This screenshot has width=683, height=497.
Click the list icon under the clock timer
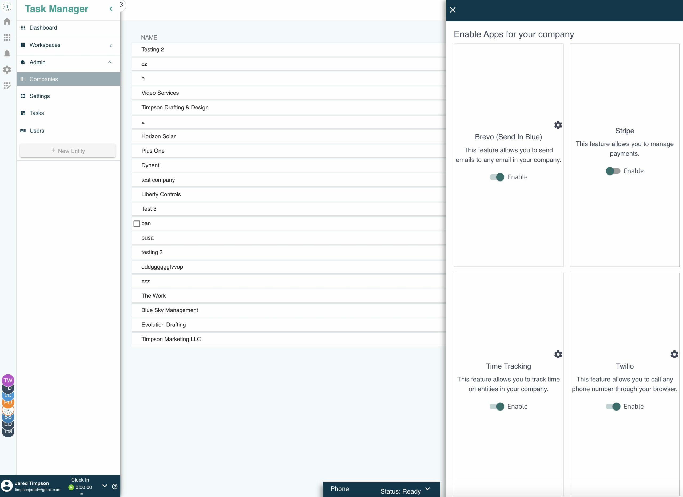(81, 494)
